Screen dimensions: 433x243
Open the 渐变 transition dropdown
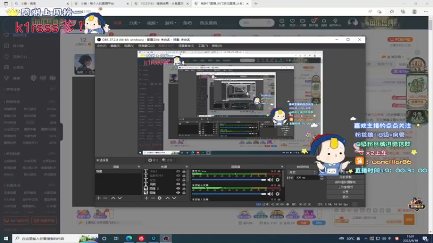click(303, 172)
